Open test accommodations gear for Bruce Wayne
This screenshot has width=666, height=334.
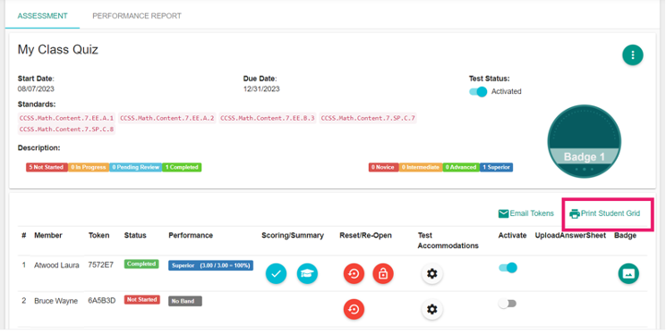click(x=432, y=309)
